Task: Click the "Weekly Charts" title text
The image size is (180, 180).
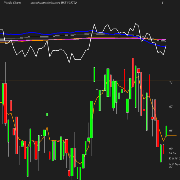Action: click(x=12, y=3)
